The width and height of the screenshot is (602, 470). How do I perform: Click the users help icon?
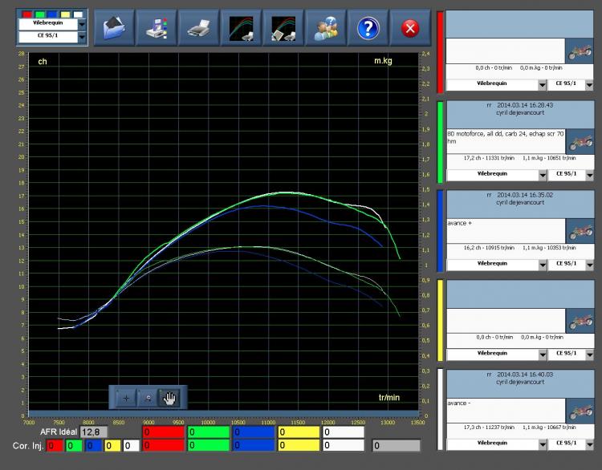click(324, 29)
